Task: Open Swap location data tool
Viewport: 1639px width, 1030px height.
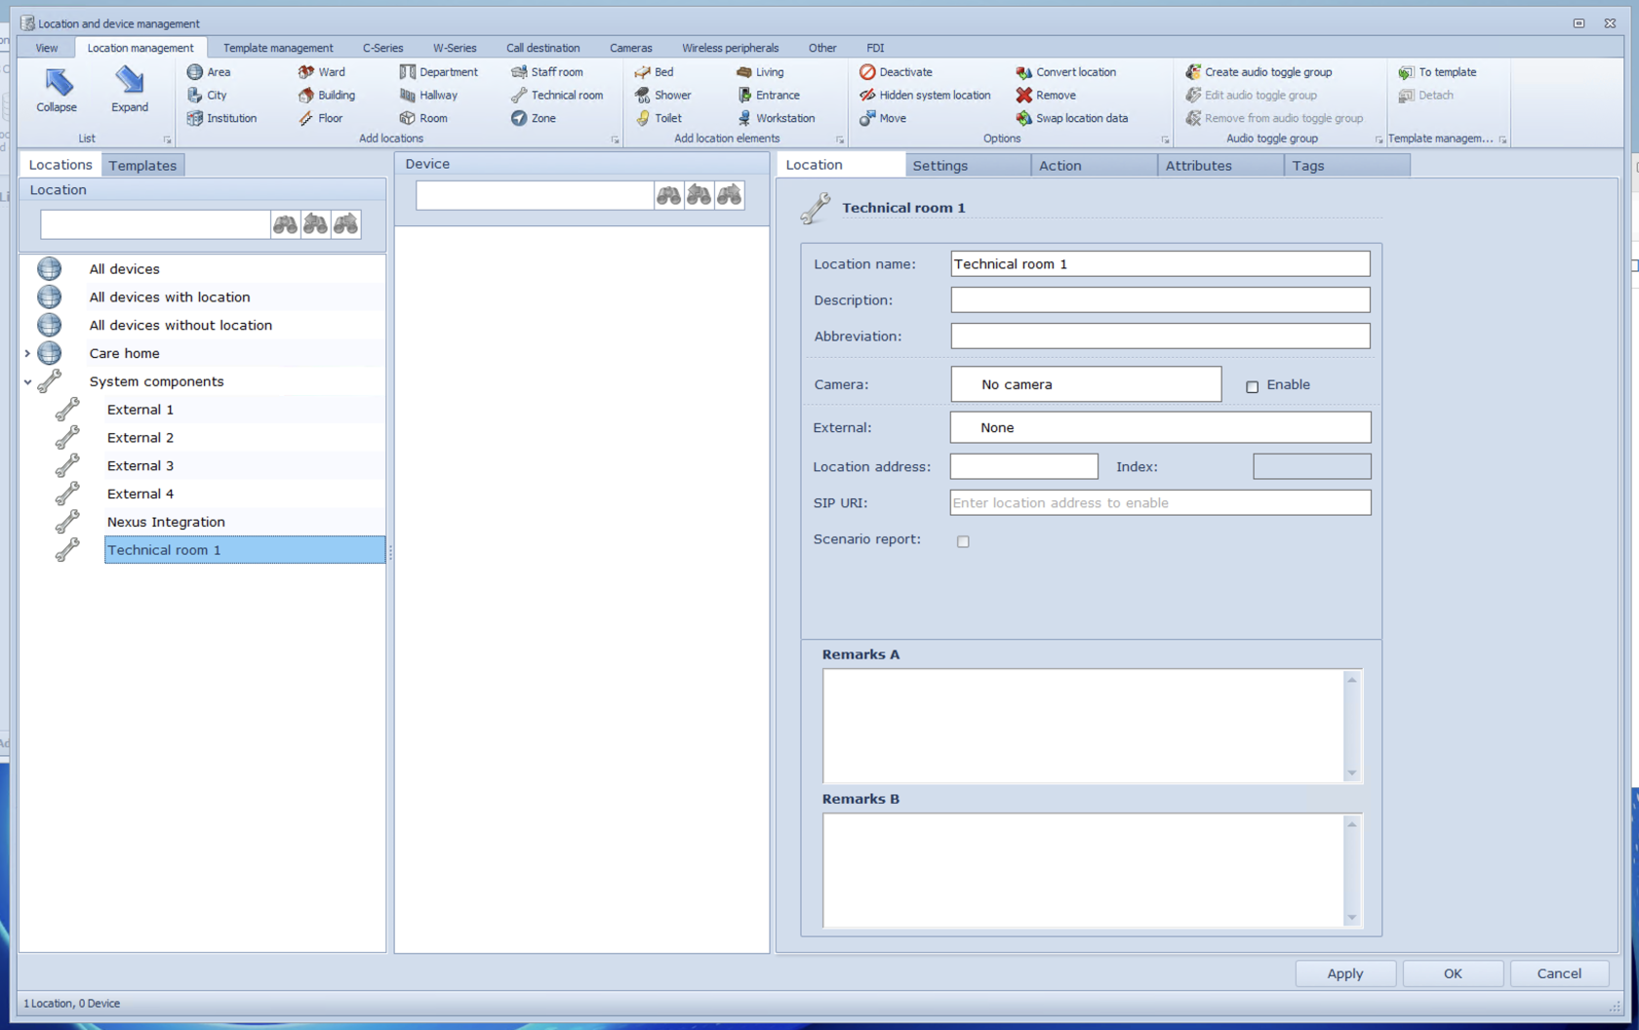Action: [1022, 118]
